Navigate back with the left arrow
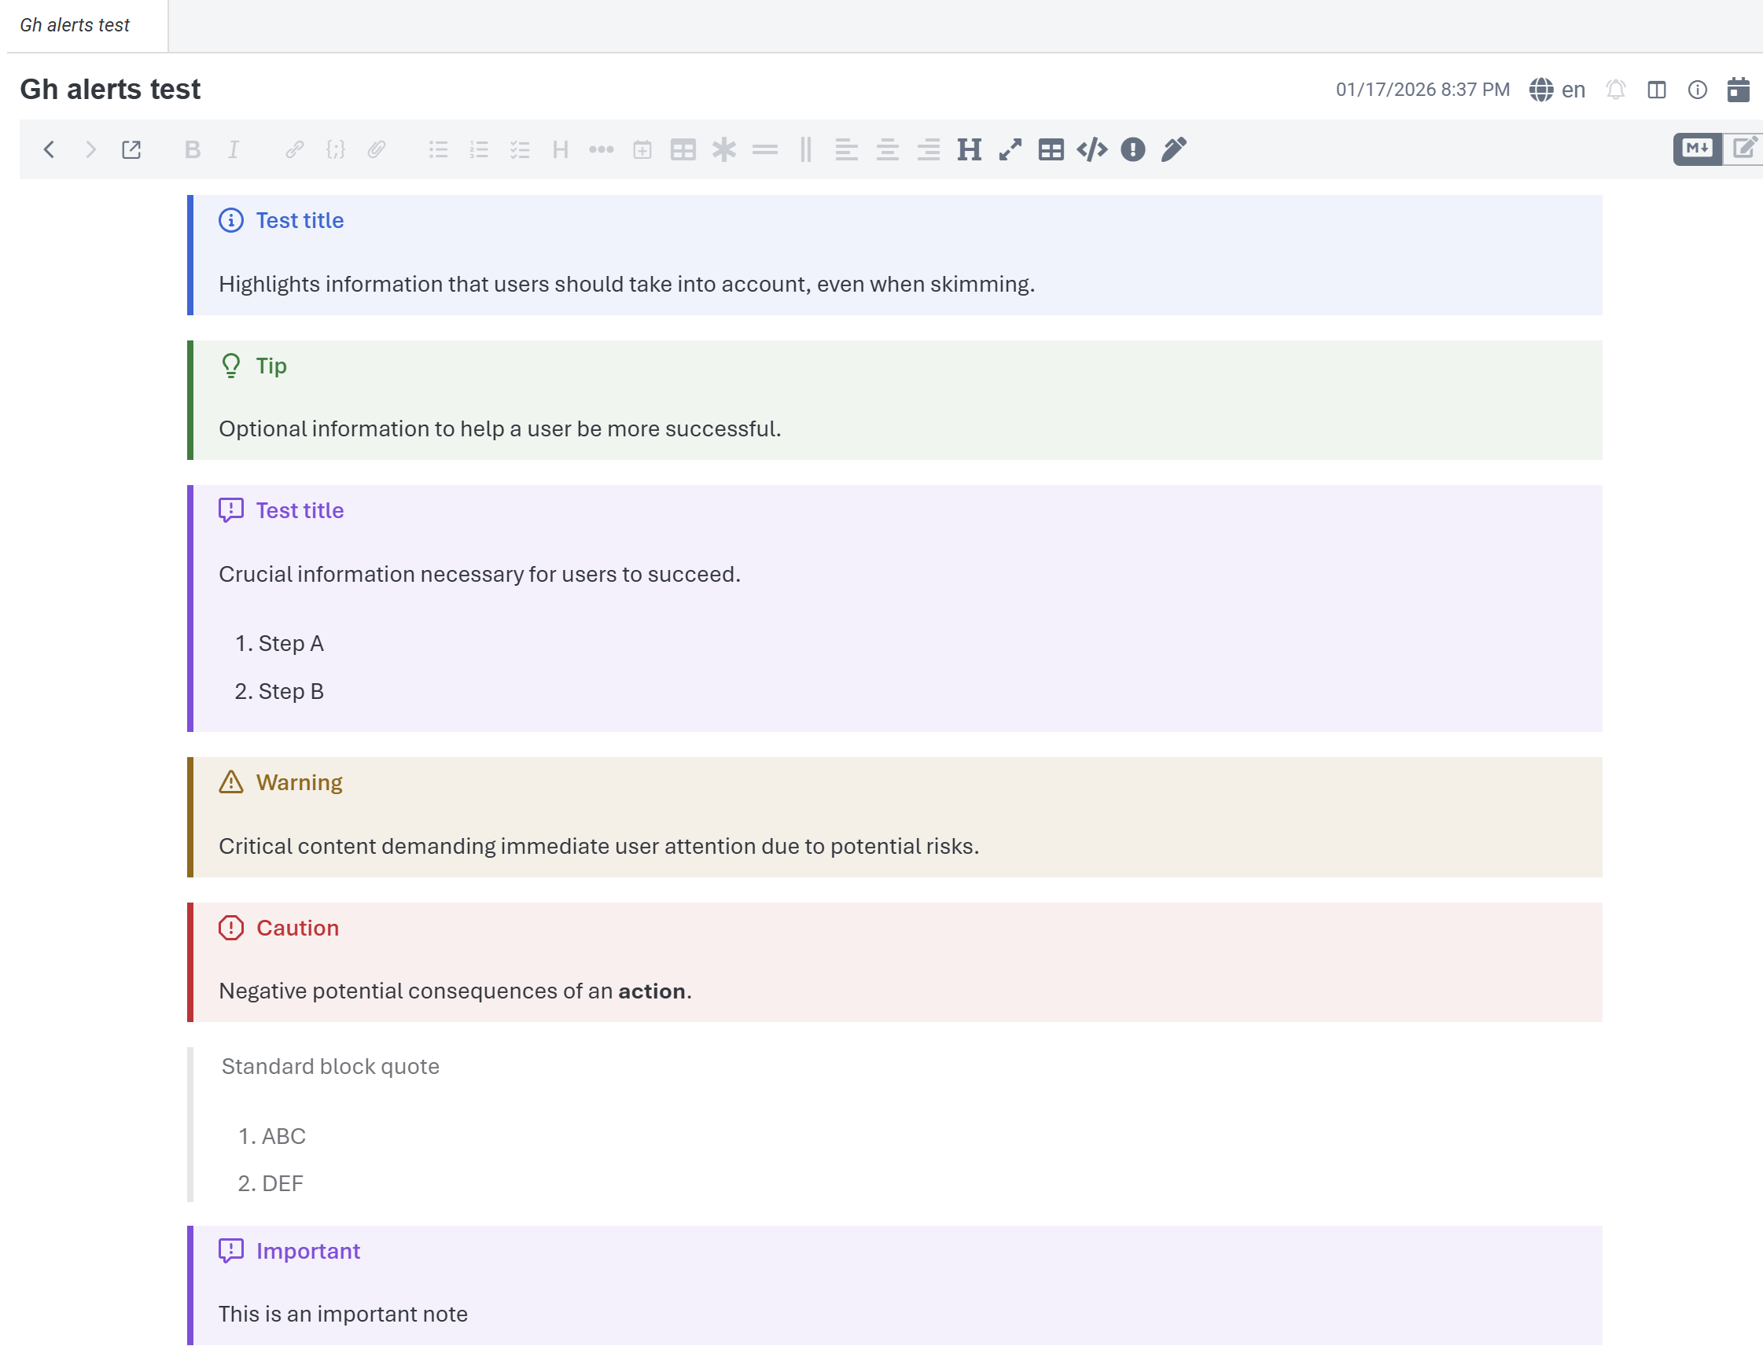The width and height of the screenshot is (1763, 1357). [x=50, y=149]
